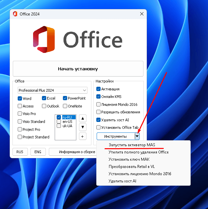
Task: Open the Professional Plus 2024 edition dropdown
Action: [52, 90]
